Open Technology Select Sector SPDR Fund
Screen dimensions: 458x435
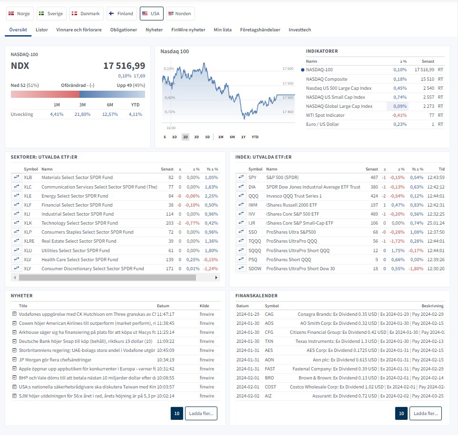pos(79,223)
